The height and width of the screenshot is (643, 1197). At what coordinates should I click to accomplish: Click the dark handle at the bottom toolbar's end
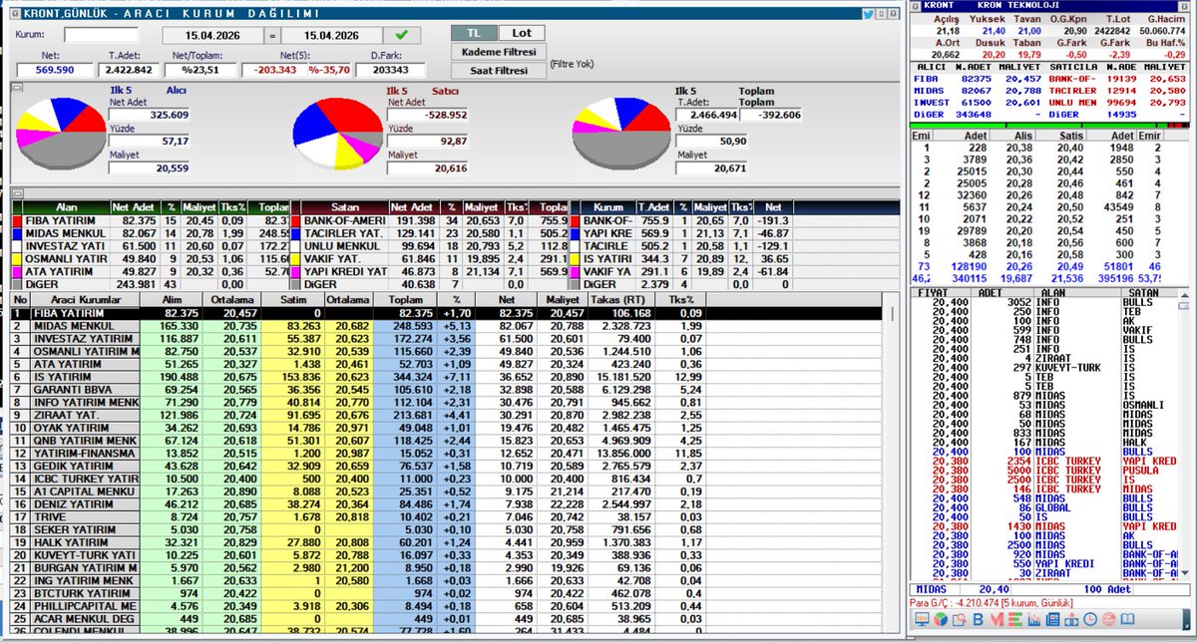(x=1186, y=620)
